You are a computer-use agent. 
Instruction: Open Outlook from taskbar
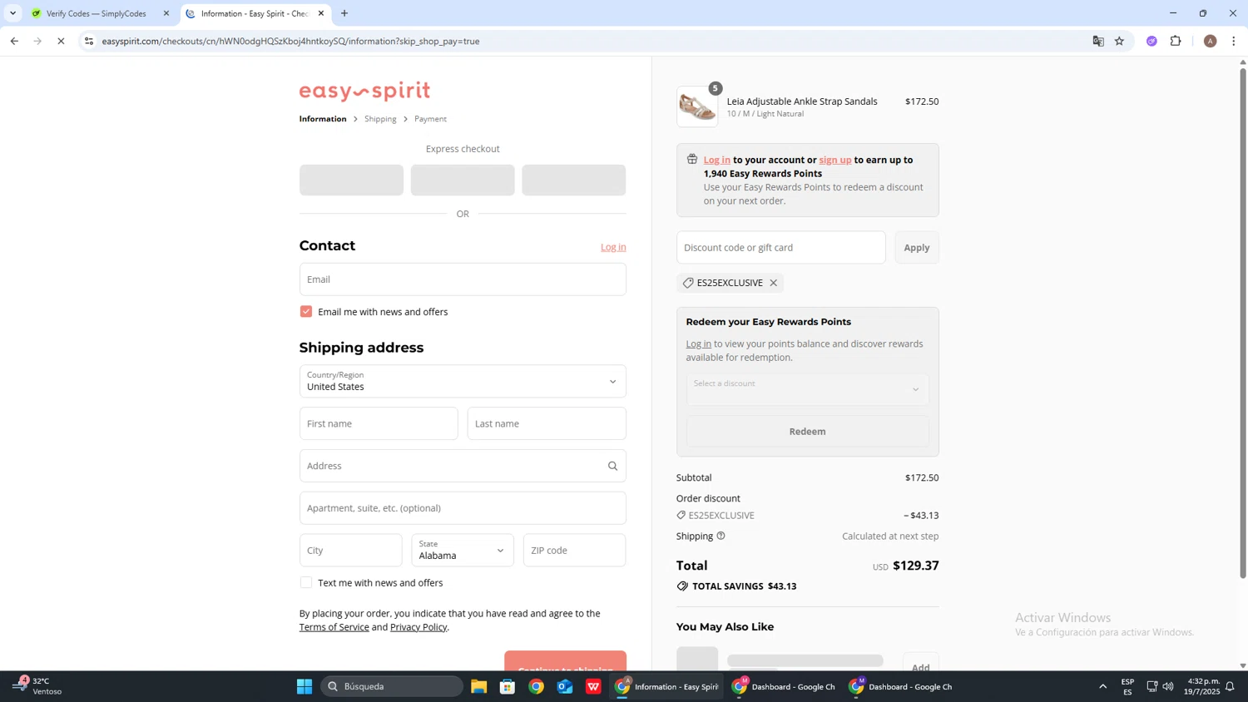(565, 686)
